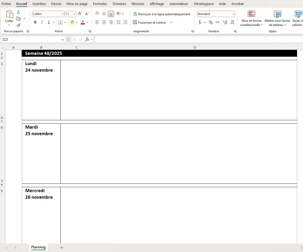Expand the Standard number format dropdown
The image size is (303, 252).
(x=233, y=14)
